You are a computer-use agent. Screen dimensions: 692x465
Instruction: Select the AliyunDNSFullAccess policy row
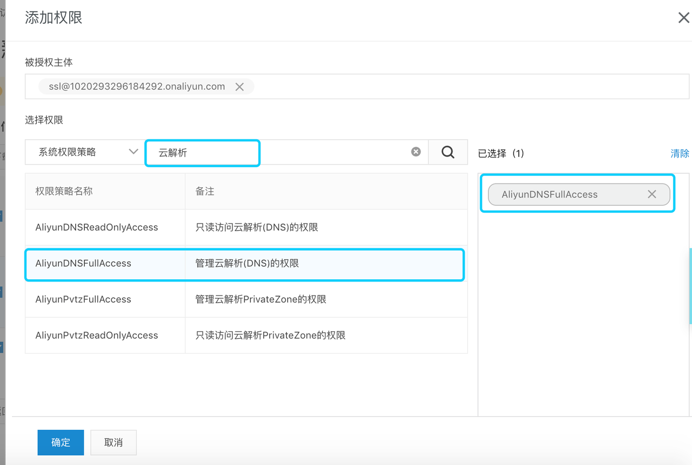coord(83,264)
